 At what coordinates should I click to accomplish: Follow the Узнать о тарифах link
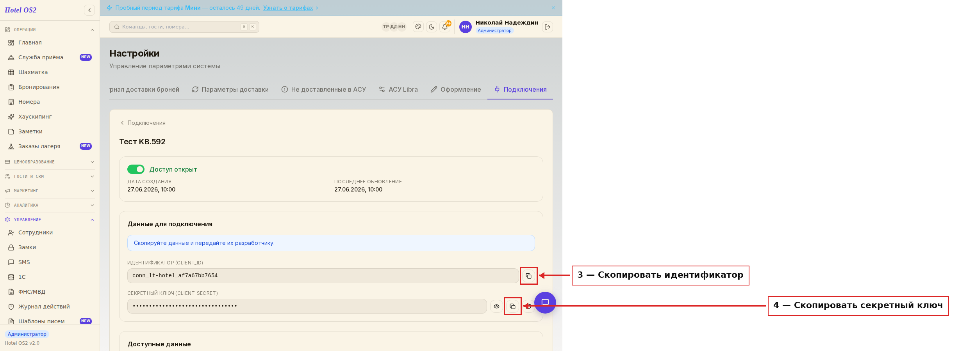tap(288, 8)
